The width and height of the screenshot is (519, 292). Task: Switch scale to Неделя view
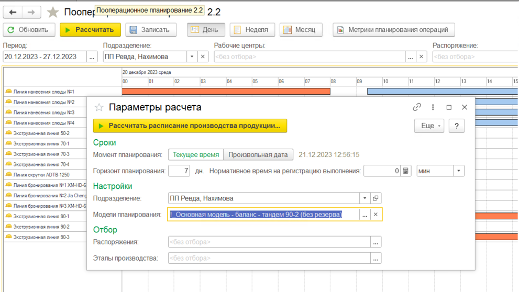252,30
